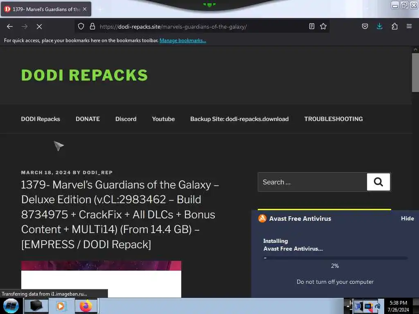Open Save to Pocket icon
419x314 pixels.
click(365, 26)
